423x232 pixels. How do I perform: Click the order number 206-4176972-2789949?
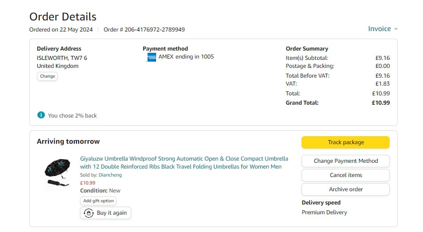(x=155, y=30)
